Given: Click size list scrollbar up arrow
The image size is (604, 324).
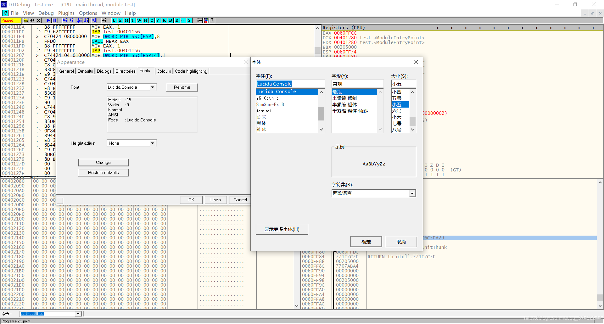Looking at the screenshot, I should coord(412,92).
